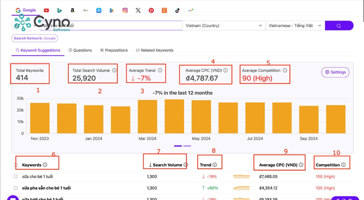Open the eBay keyword source
The width and height of the screenshot is (364, 200).
point(86,11)
